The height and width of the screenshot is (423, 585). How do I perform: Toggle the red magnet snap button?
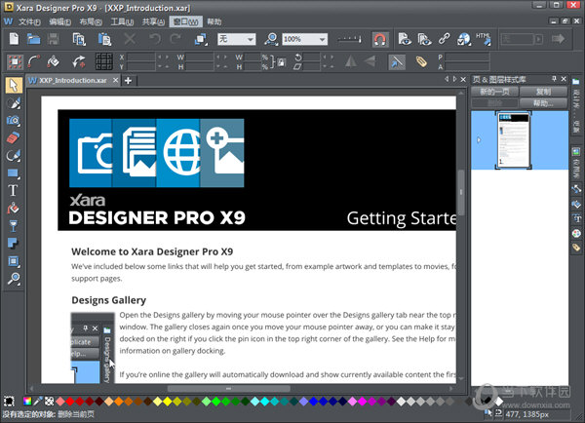pyautogui.click(x=380, y=39)
